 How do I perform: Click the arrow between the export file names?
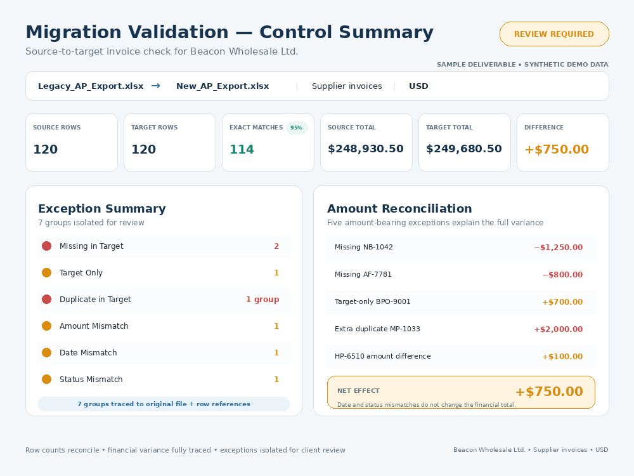pyautogui.click(x=156, y=86)
